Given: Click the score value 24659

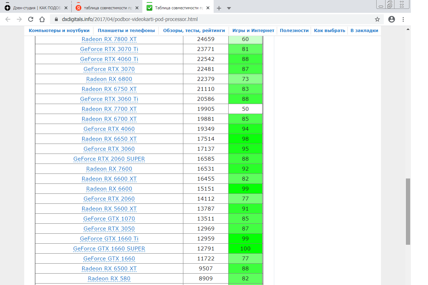Looking at the screenshot, I should (206, 39).
